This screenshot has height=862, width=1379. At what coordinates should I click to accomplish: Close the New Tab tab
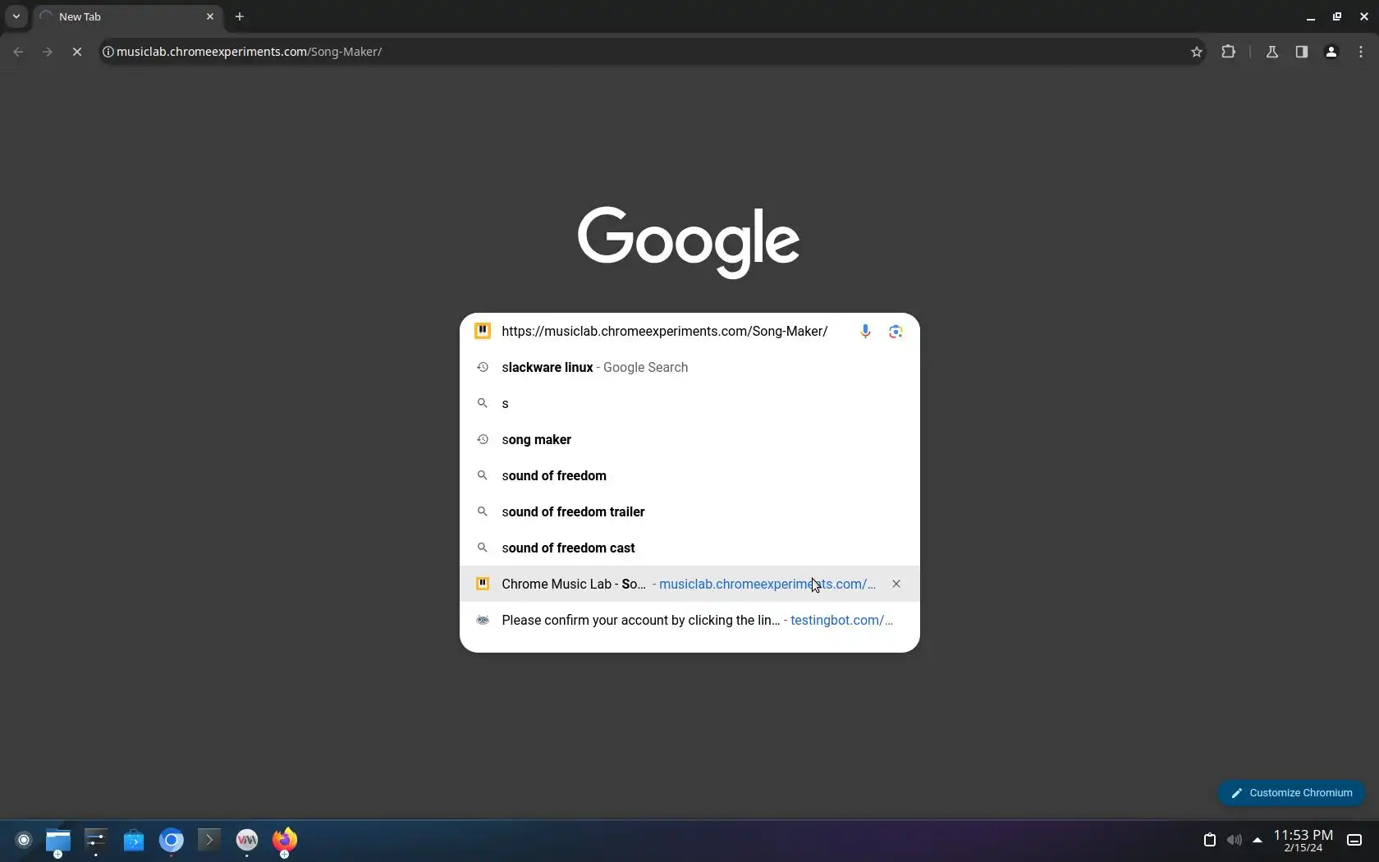[210, 16]
